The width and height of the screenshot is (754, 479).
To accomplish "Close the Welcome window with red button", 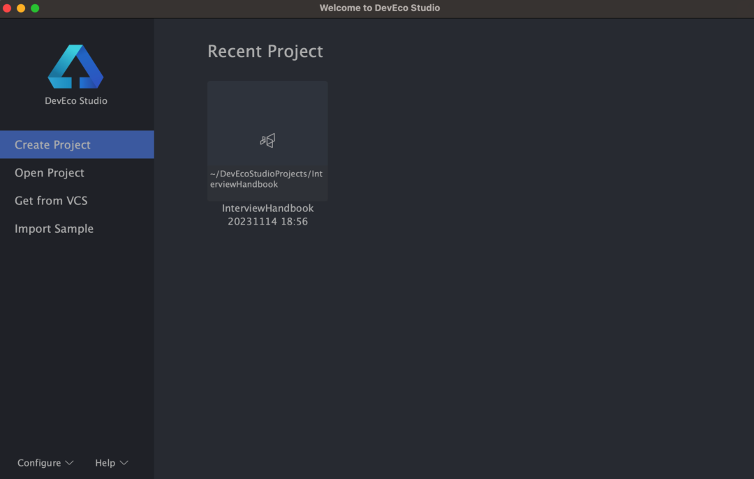I will pos(7,8).
